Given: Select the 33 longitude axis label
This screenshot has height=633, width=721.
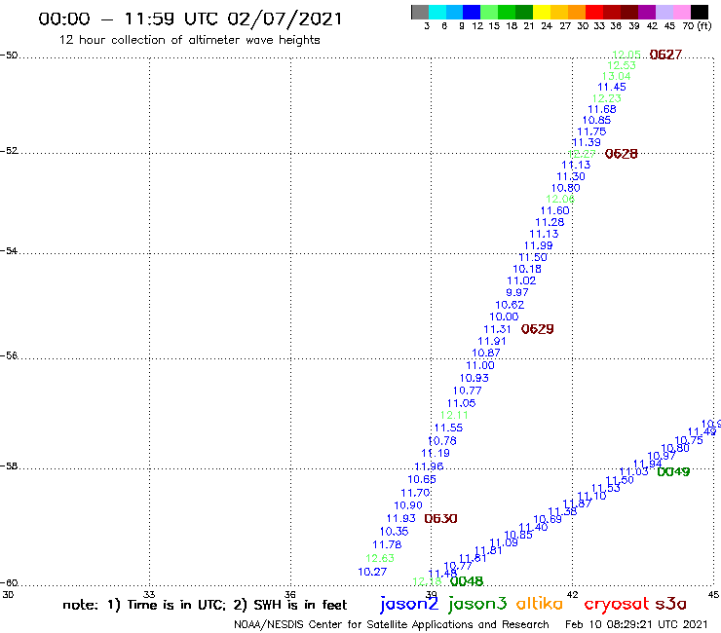Looking at the screenshot, I should 149,594.
